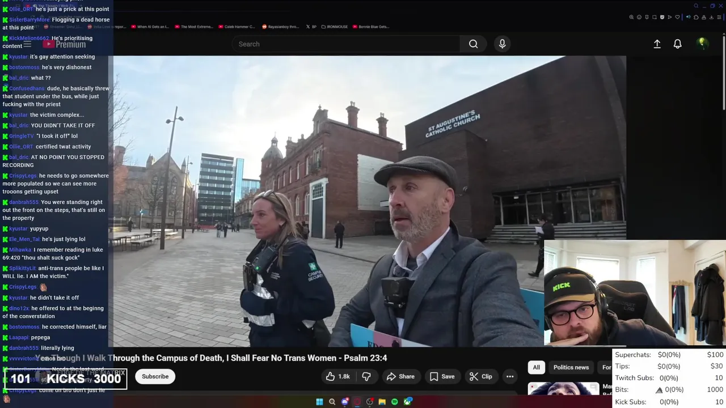Open the YouTube notifications bell

pyautogui.click(x=677, y=44)
